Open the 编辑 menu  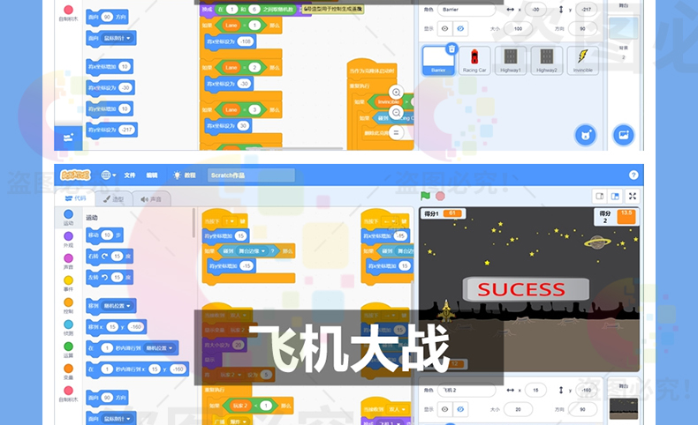click(x=152, y=175)
